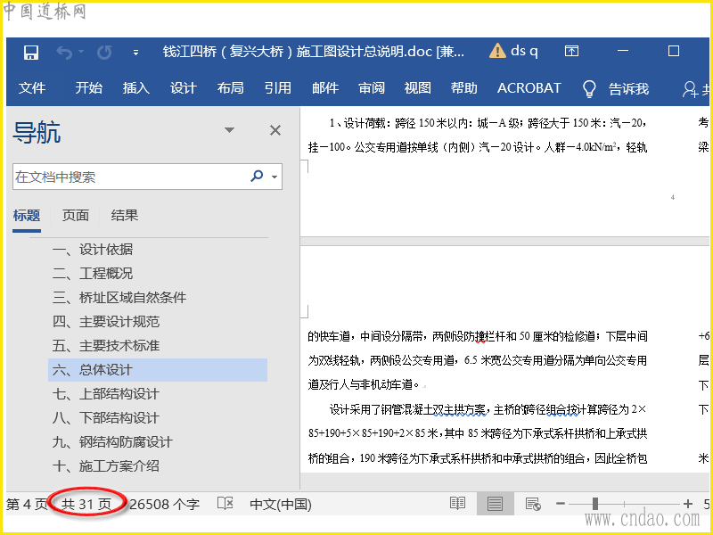Select the 标题 navigation tab
The width and height of the screenshot is (713, 535).
(x=27, y=215)
